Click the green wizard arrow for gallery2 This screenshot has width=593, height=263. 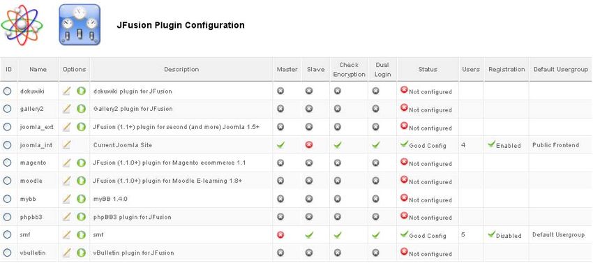tap(81, 109)
